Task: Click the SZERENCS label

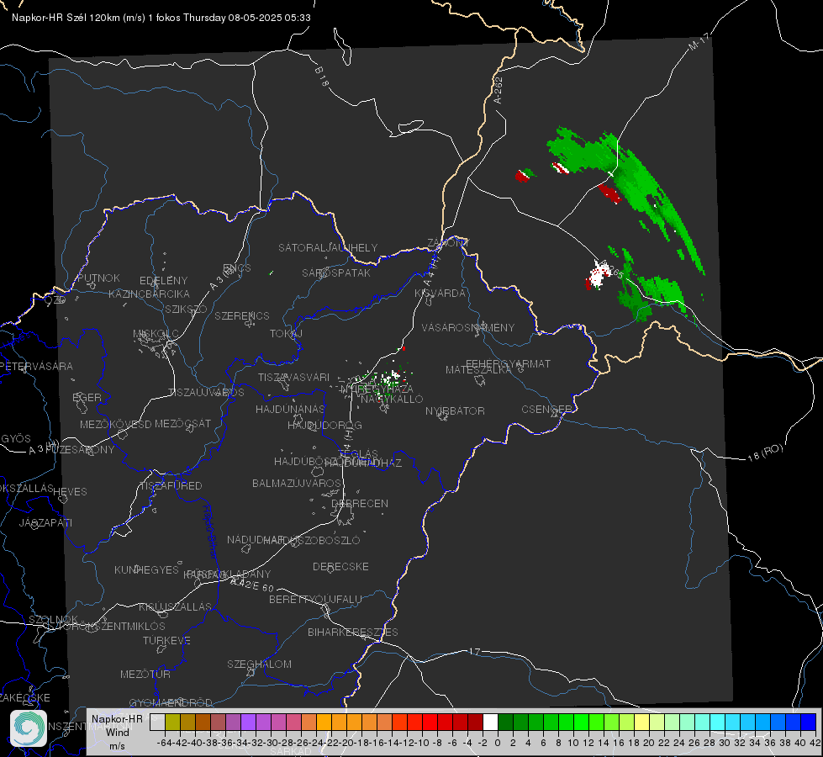Action: (x=241, y=315)
